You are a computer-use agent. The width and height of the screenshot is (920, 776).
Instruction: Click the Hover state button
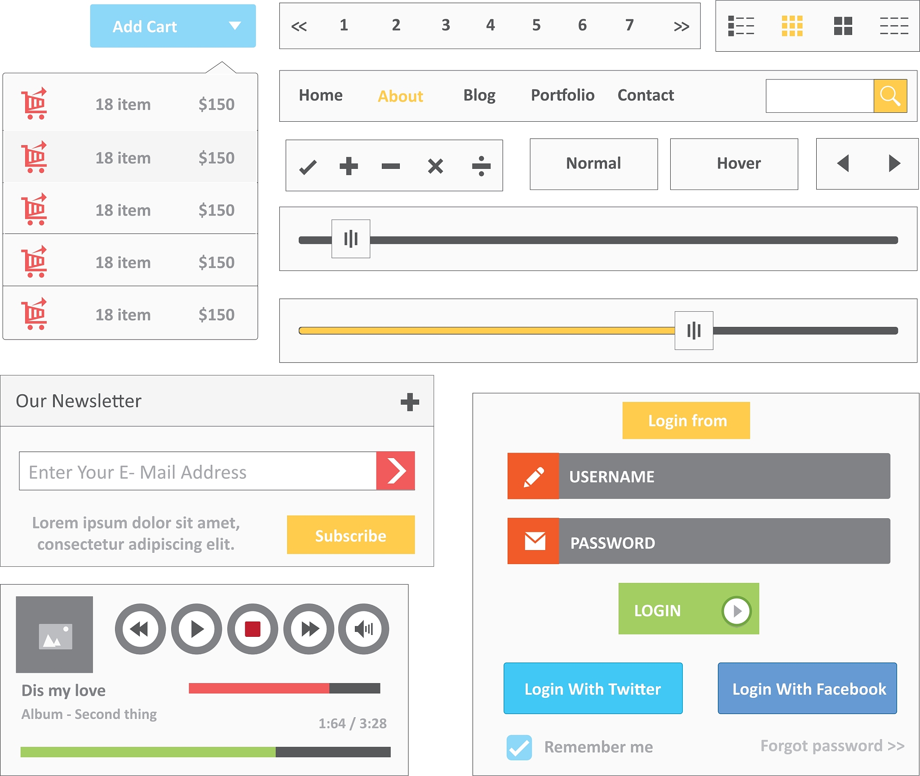[x=734, y=164]
